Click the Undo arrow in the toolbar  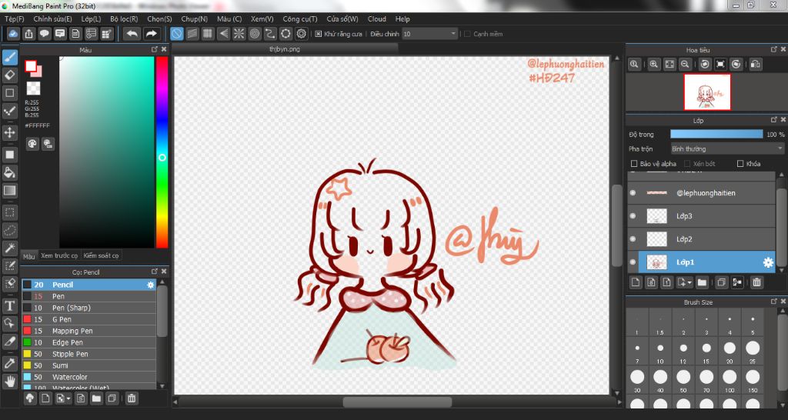point(132,34)
